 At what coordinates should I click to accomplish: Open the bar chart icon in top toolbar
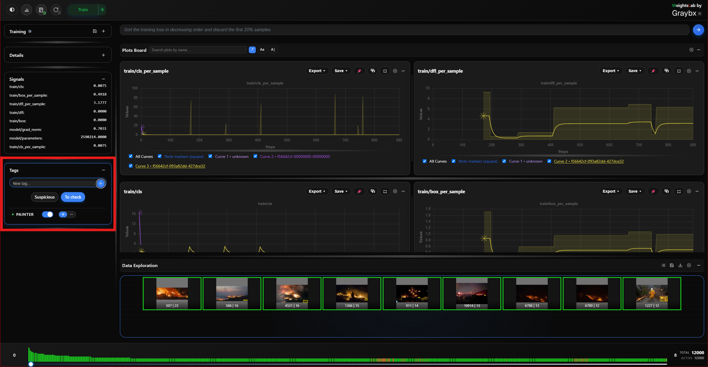click(27, 10)
